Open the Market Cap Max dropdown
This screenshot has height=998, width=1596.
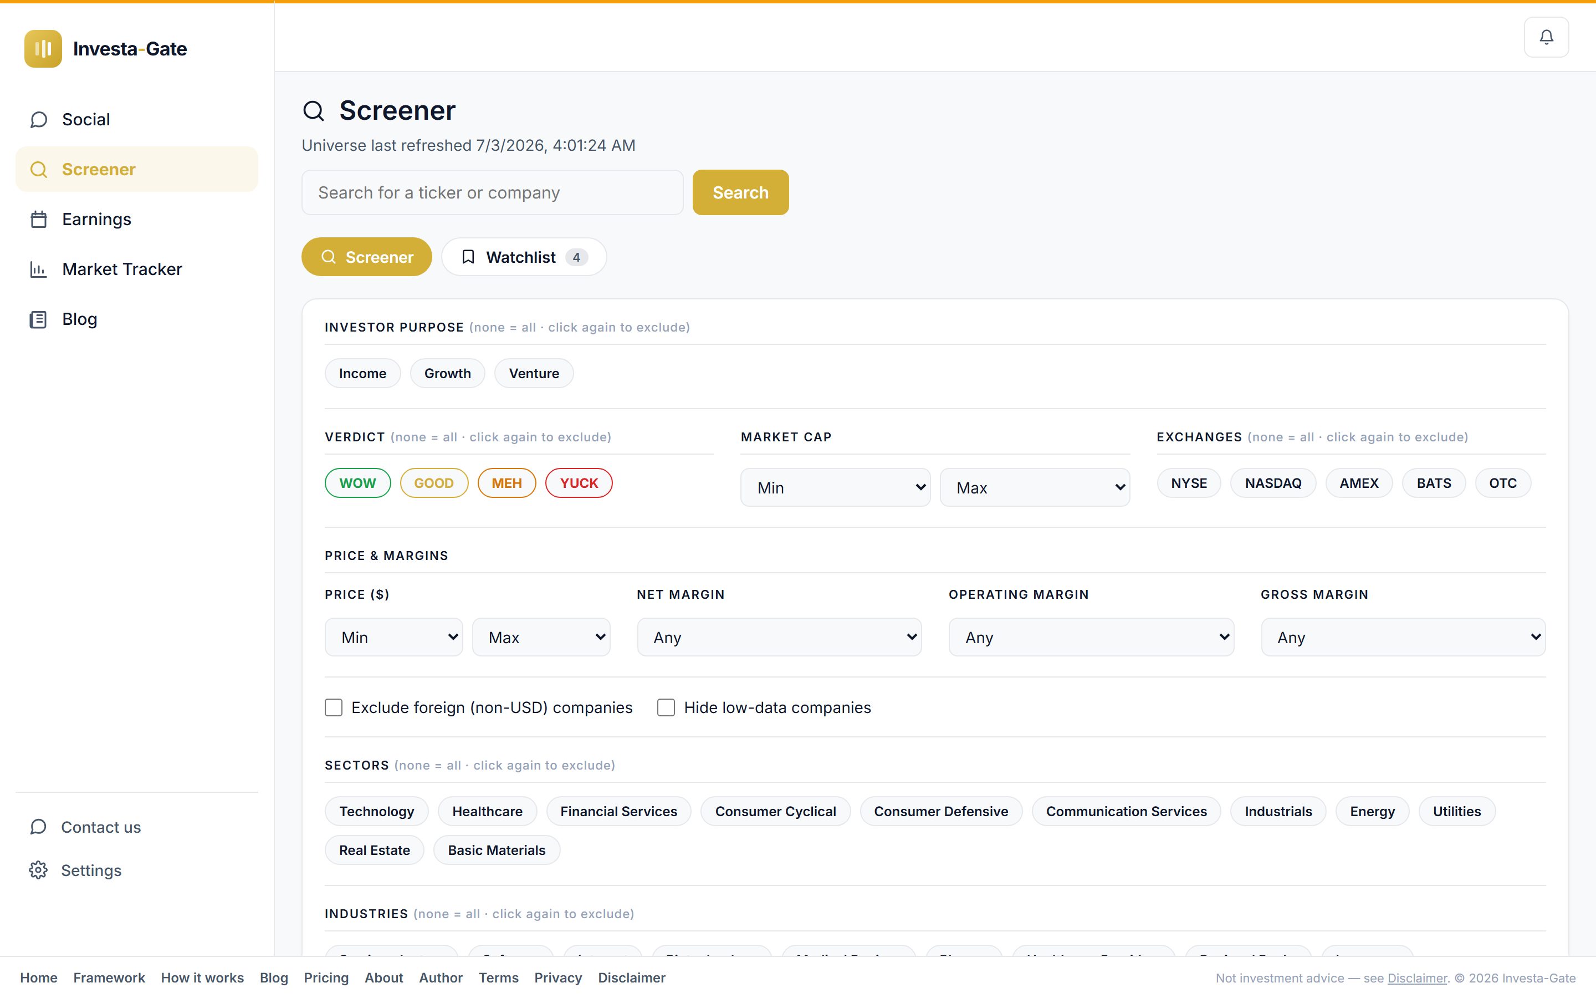pos(1035,488)
